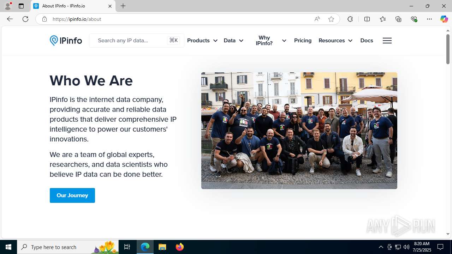Screen dimensions: 452x254
Task: Select the About IPinfo browser tab
Action: click(73, 6)
